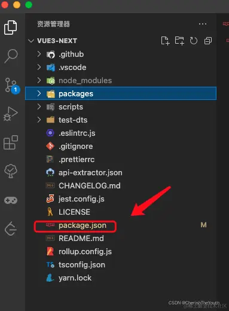Select the test-dts folder name
The width and height of the screenshot is (229, 311).
73,120
